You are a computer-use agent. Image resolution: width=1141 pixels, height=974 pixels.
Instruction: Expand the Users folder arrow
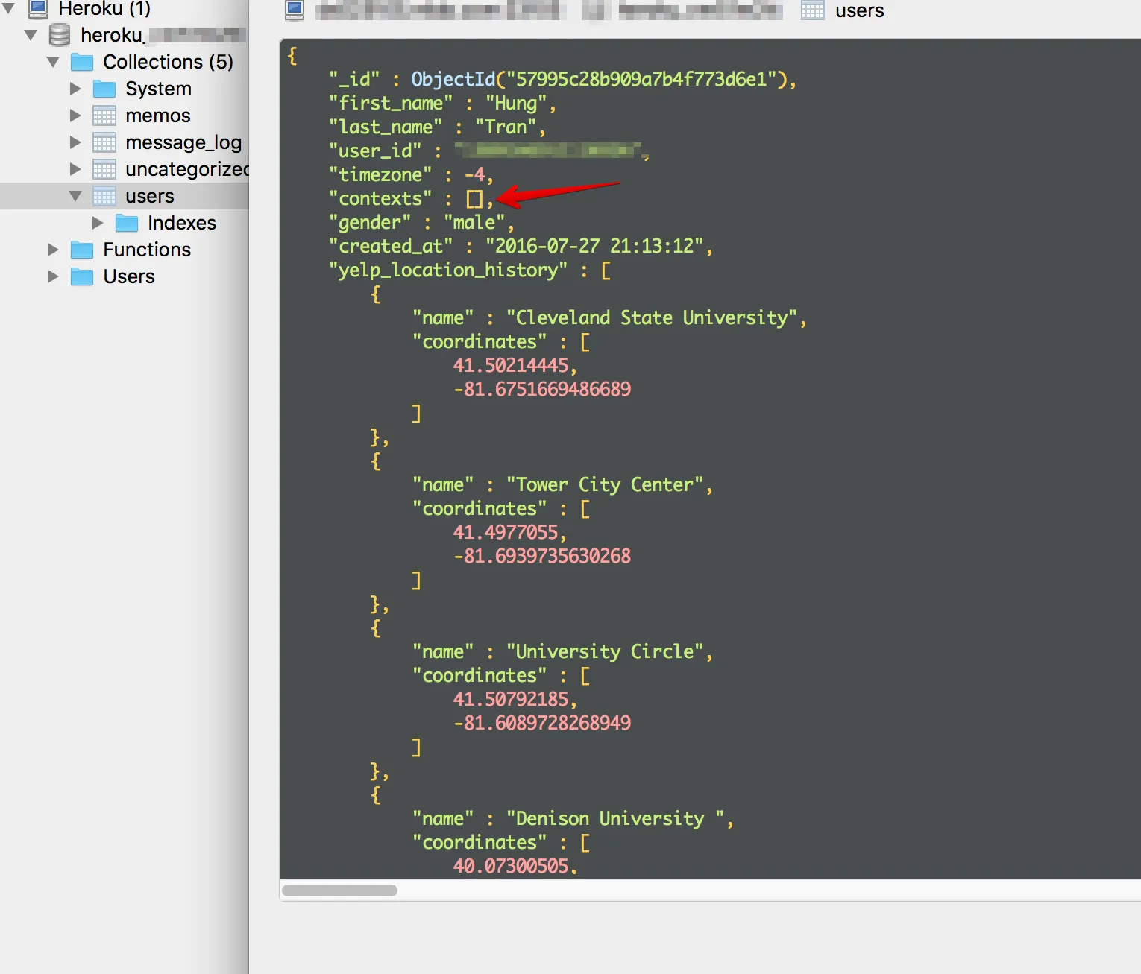click(53, 276)
